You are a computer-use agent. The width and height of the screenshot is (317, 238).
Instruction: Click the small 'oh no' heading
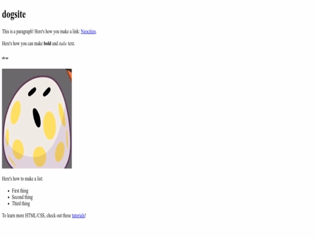(x=5, y=58)
